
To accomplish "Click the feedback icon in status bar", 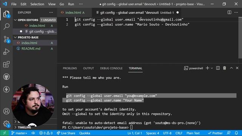I will point(228,133).
